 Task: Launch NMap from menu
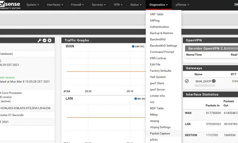(x=164, y=115)
